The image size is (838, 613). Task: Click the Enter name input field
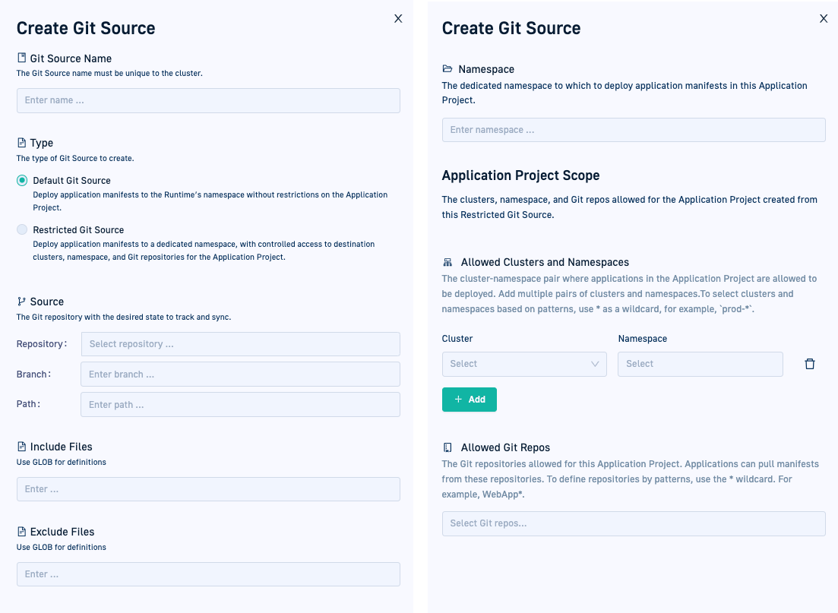pyautogui.click(x=208, y=100)
